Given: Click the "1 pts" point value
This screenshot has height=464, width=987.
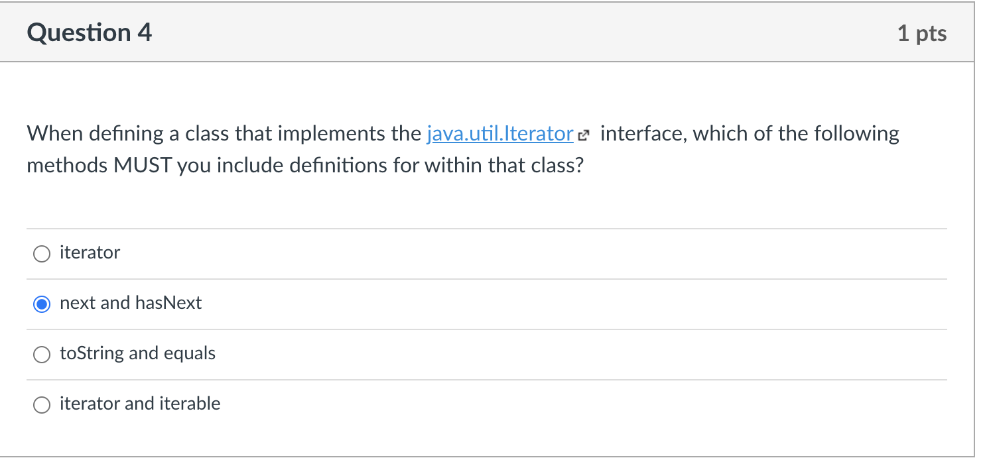Looking at the screenshot, I should coord(922,33).
